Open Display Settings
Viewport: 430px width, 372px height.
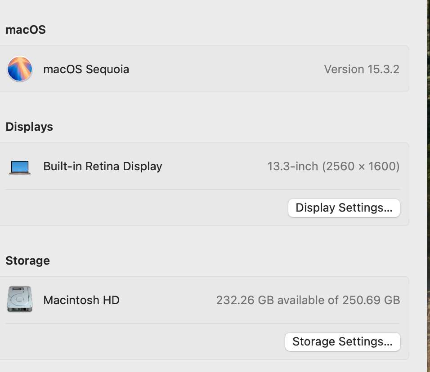pos(344,208)
